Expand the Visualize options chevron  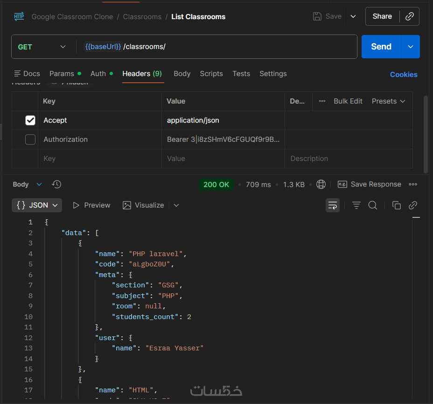tap(176, 205)
